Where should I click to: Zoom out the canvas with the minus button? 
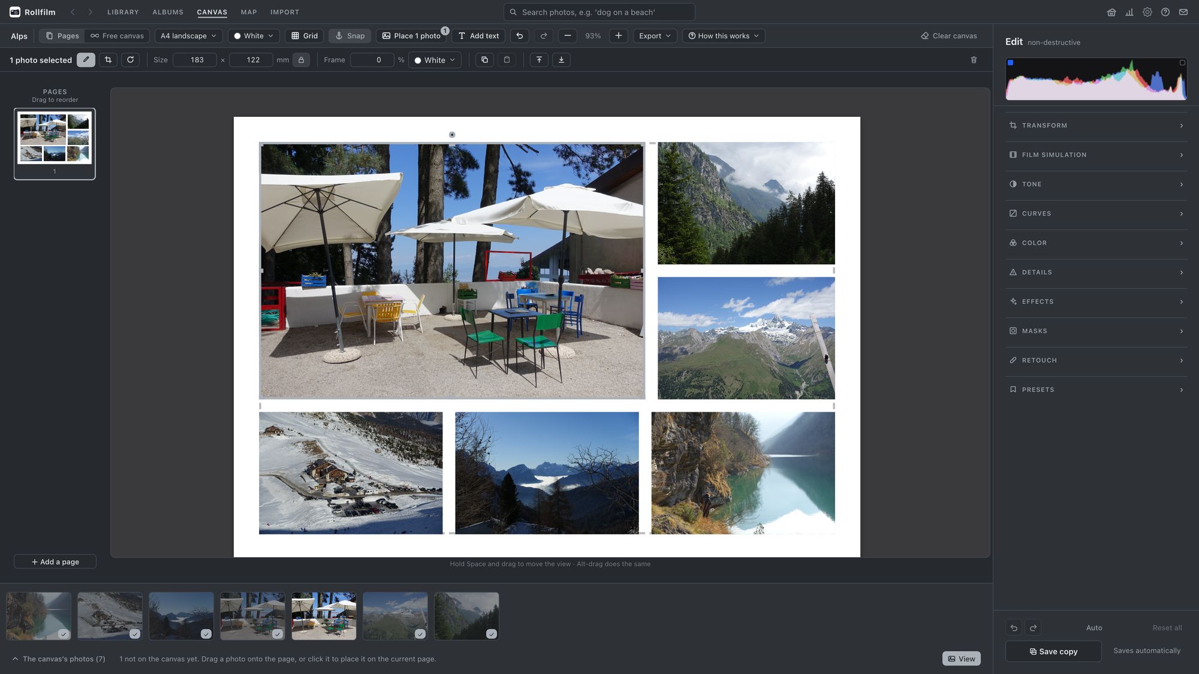pos(567,36)
